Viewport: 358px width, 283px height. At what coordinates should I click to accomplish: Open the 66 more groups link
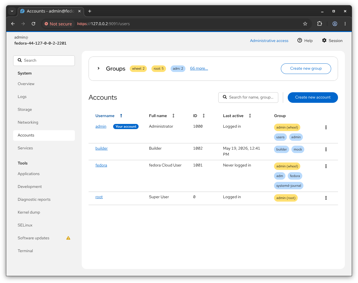[x=199, y=69]
